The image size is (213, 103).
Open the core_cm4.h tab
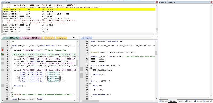pos(61,38)
